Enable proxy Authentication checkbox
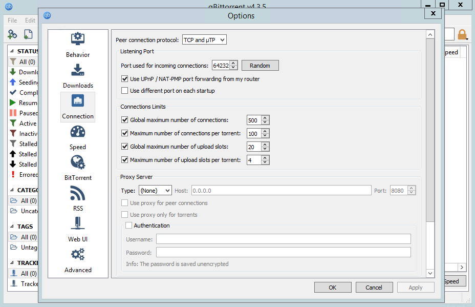Image resolution: width=475 pixels, height=307 pixels. point(129,226)
